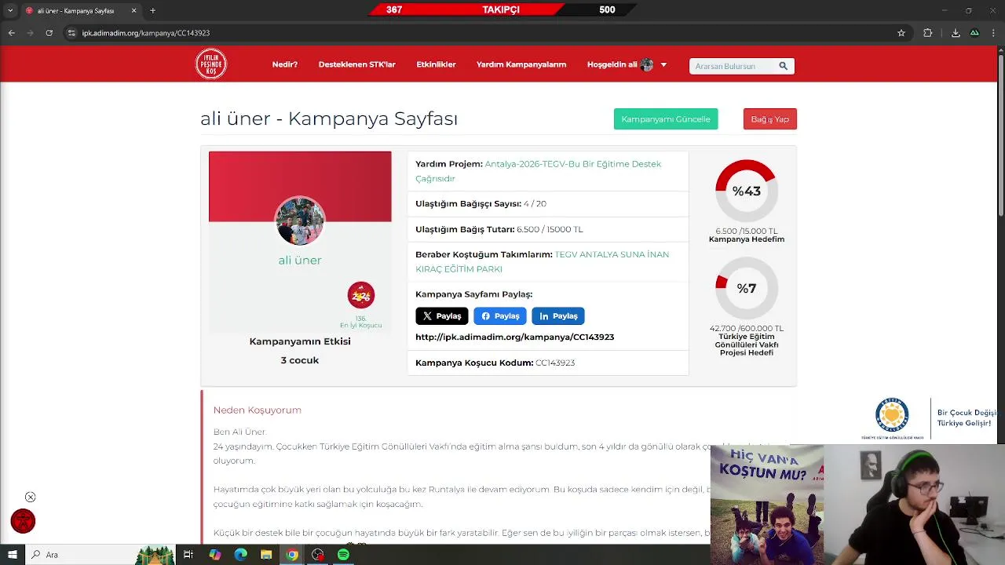1005x565 pixels.
Task: Share campaign on X with Paylaş button
Action: [x=441, y=315]
